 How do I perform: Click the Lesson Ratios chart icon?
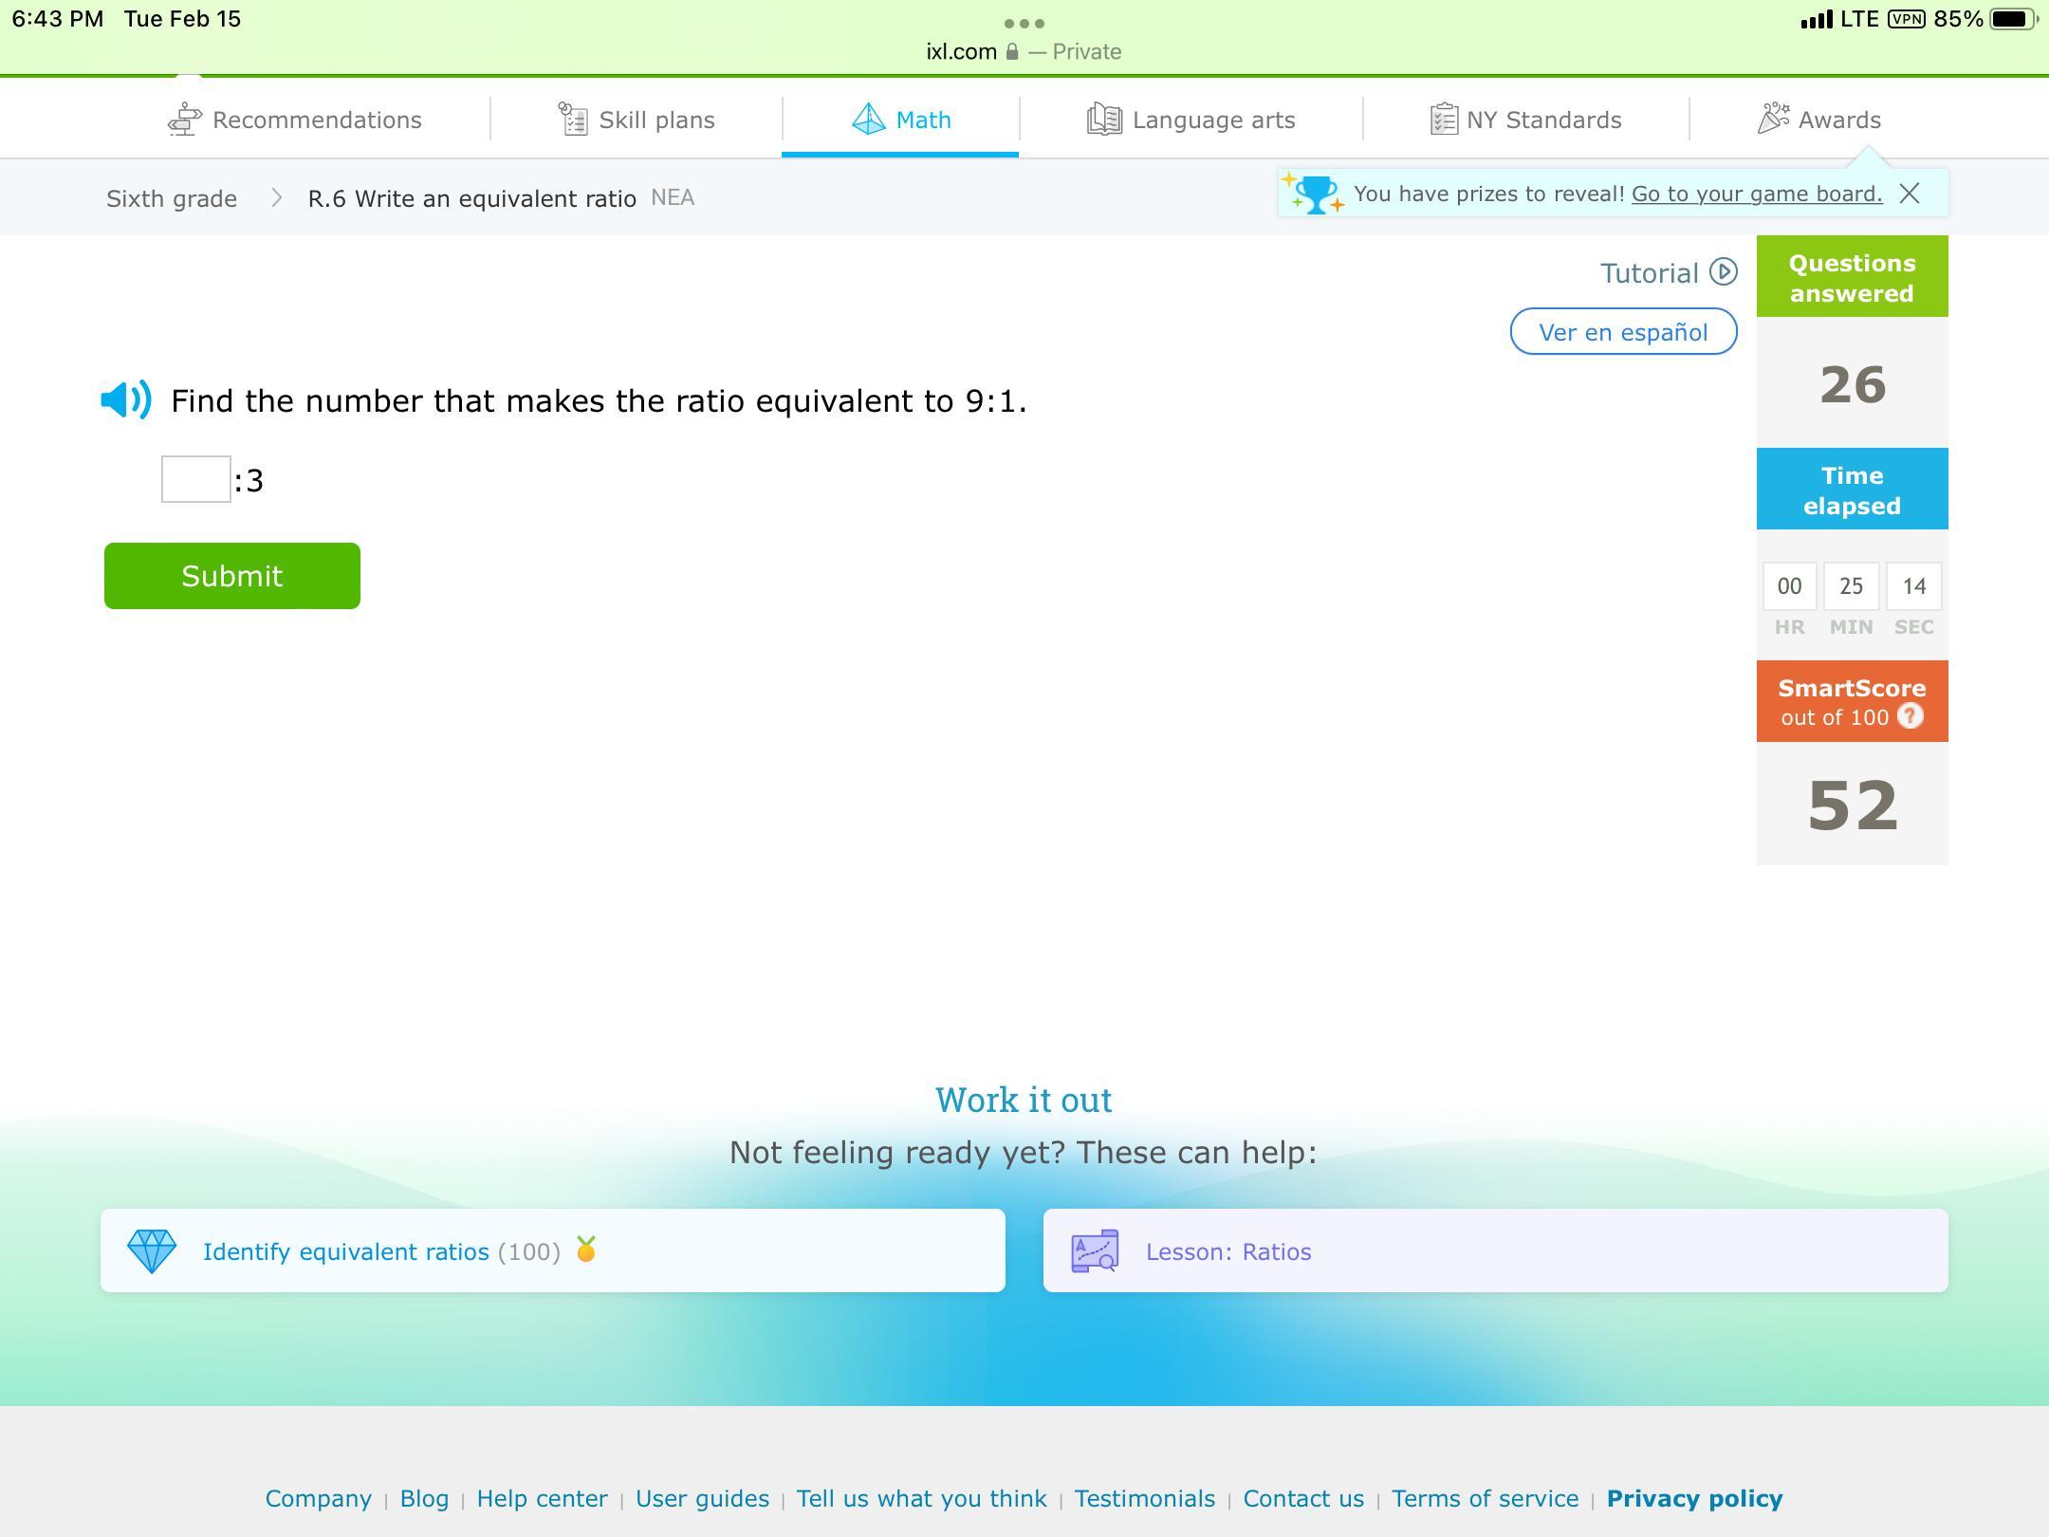point(1095,1251)
